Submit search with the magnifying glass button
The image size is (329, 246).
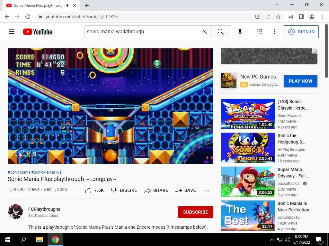pos(220,32)
